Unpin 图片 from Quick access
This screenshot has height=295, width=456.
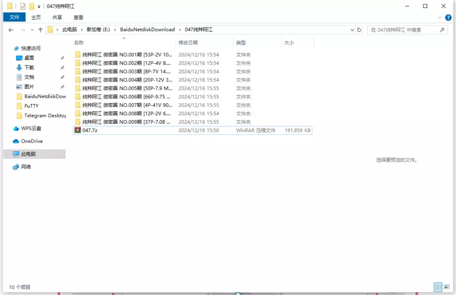click(x=63, y=87)
